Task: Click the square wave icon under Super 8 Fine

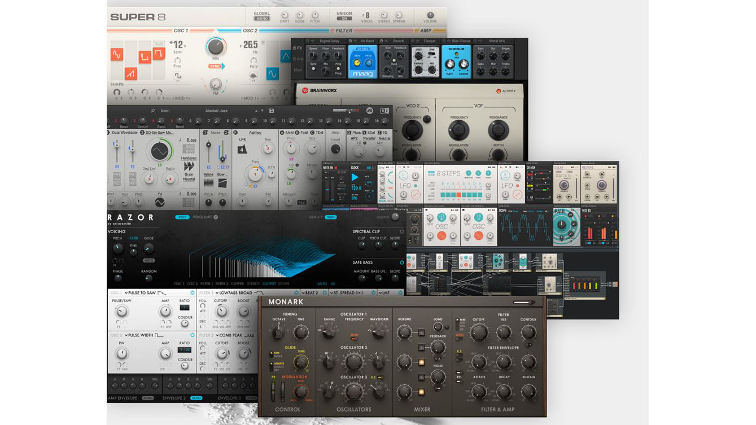Action: tap(178, 76)
